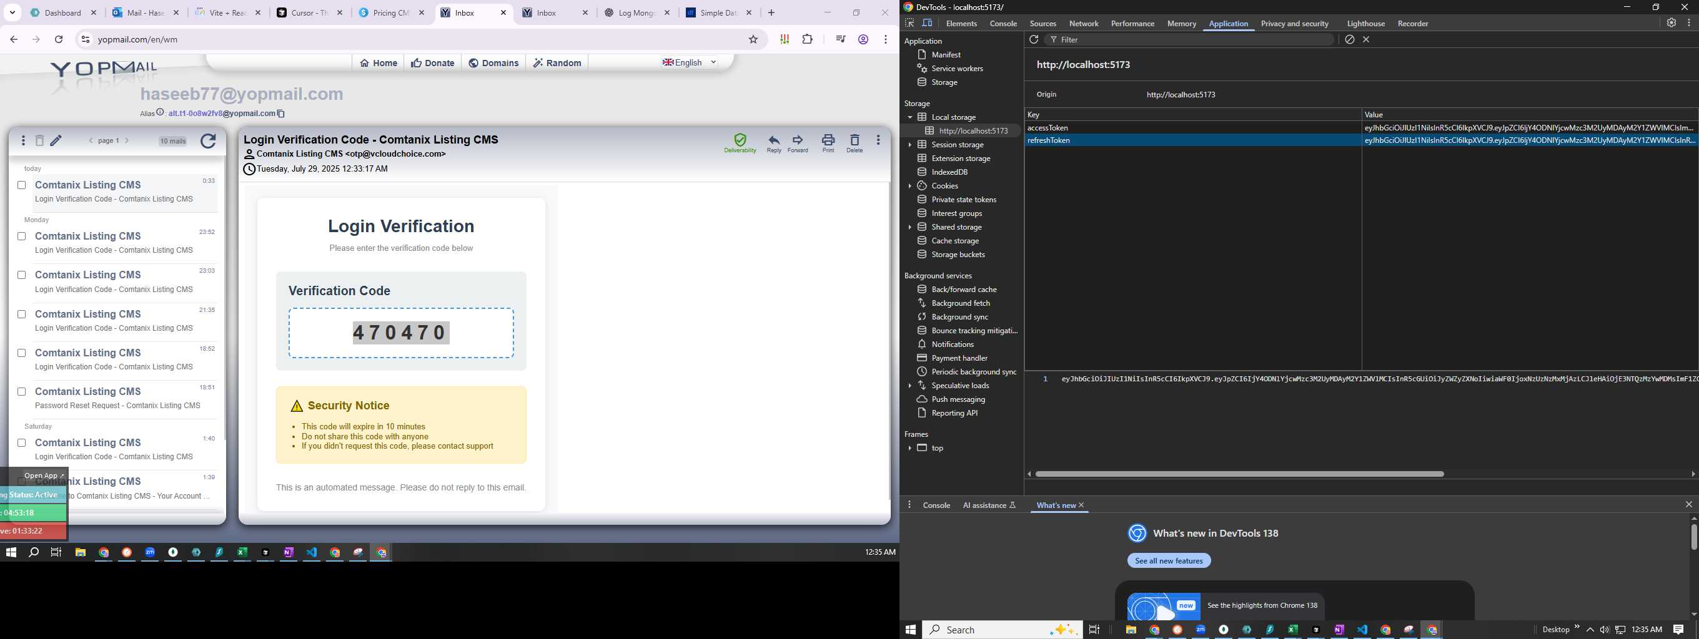This screenshot has height=639, width=1699.
Task: Expand the Session storage tree node
Action: [x=909, y=145]
